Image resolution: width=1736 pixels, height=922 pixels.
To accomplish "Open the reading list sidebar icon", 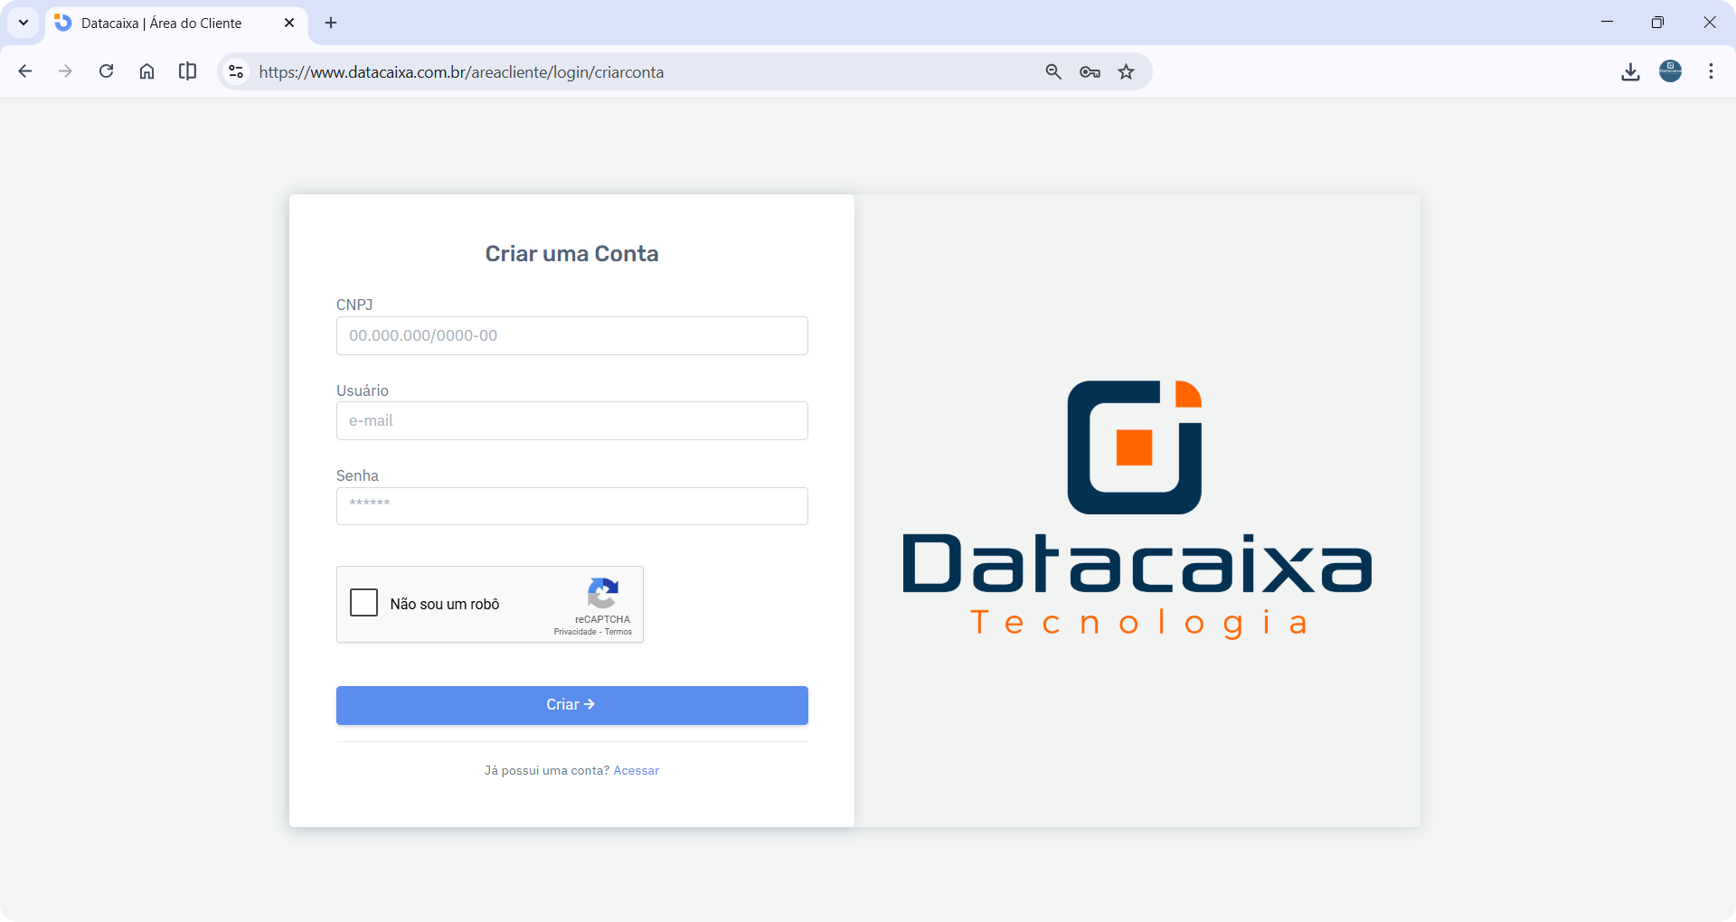I will point(187,71).
